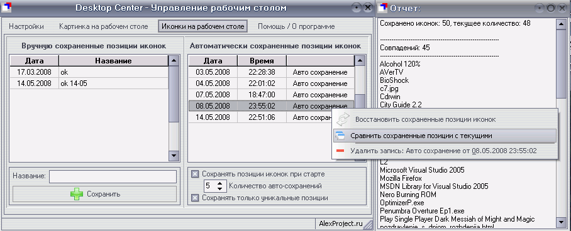Select the 03.05.2008 22:28:38 auto save row
The image size is (571, 231).
point(271,72)
